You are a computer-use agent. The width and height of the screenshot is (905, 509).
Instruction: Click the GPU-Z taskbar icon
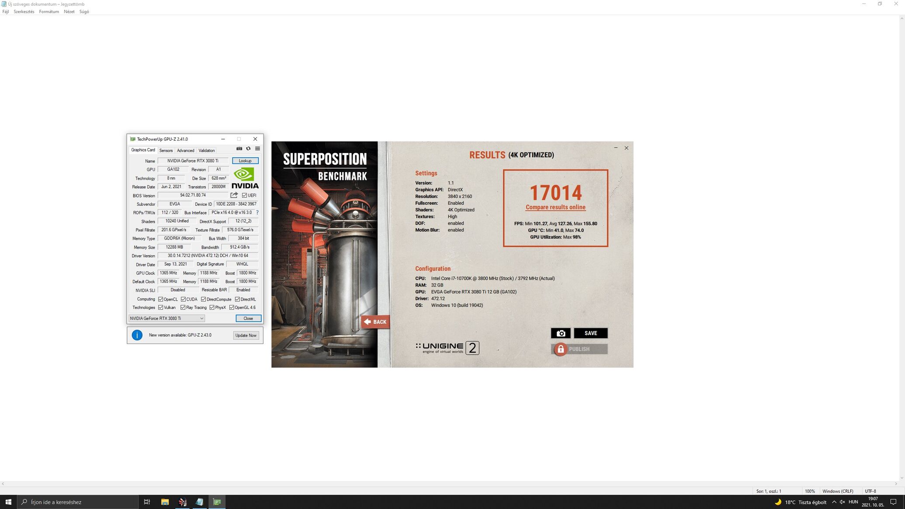pos(217,502)
